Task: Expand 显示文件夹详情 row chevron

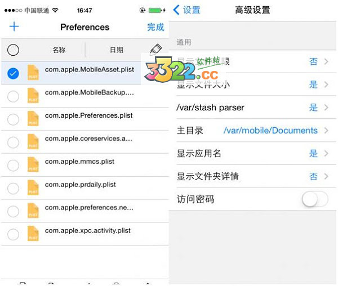Action: [x=326, y=176]
